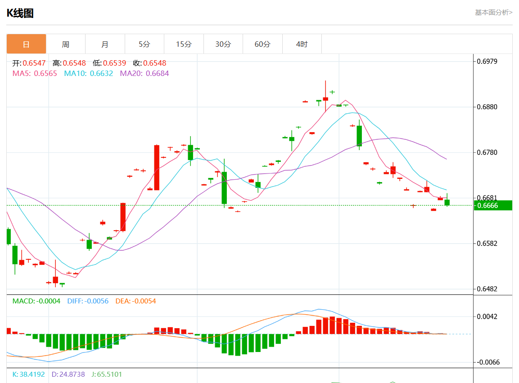Show the 30分 chart tab
The width and height of the screenshot is (519, 383).
point(223,44)
